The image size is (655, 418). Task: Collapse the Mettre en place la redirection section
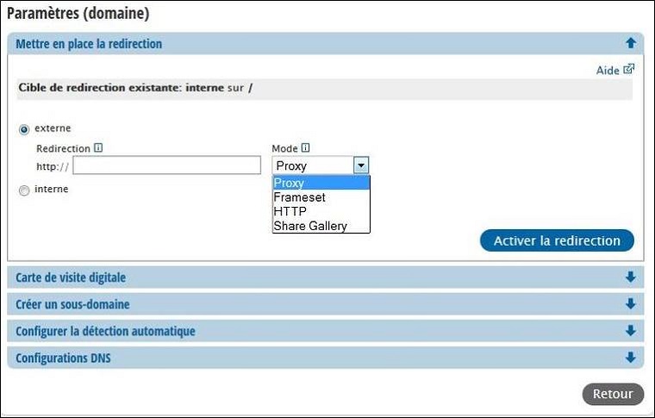(x=326, y=43)
